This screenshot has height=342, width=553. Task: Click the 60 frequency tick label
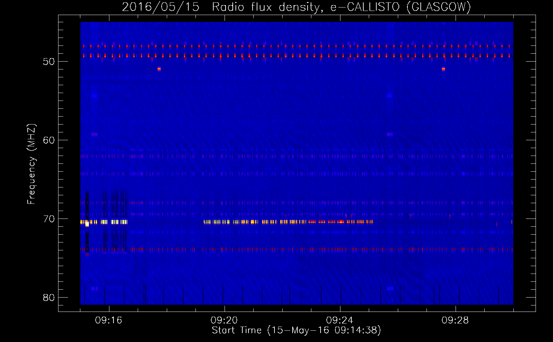click(x=49, y=140)
